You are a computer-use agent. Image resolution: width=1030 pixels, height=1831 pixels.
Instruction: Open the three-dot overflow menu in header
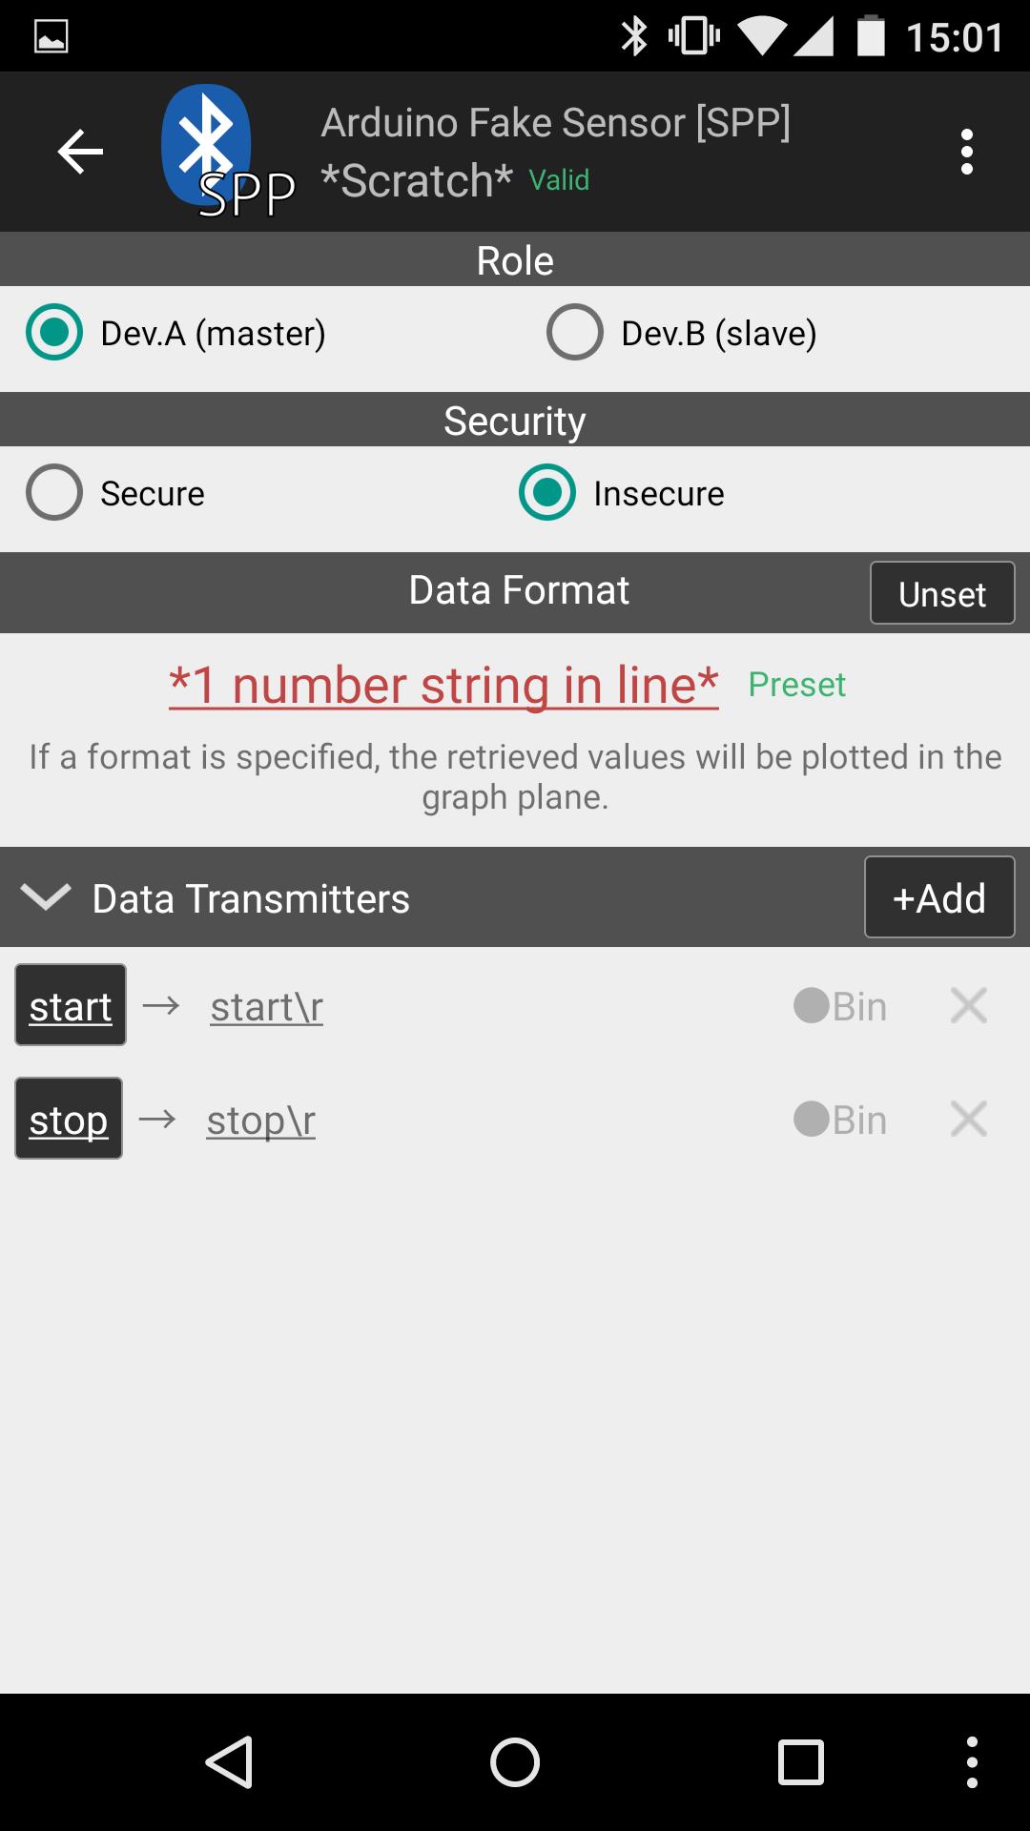966,152
